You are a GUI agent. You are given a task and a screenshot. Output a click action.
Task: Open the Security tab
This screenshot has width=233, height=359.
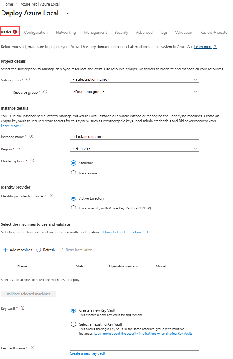click(x=122, y=33)
